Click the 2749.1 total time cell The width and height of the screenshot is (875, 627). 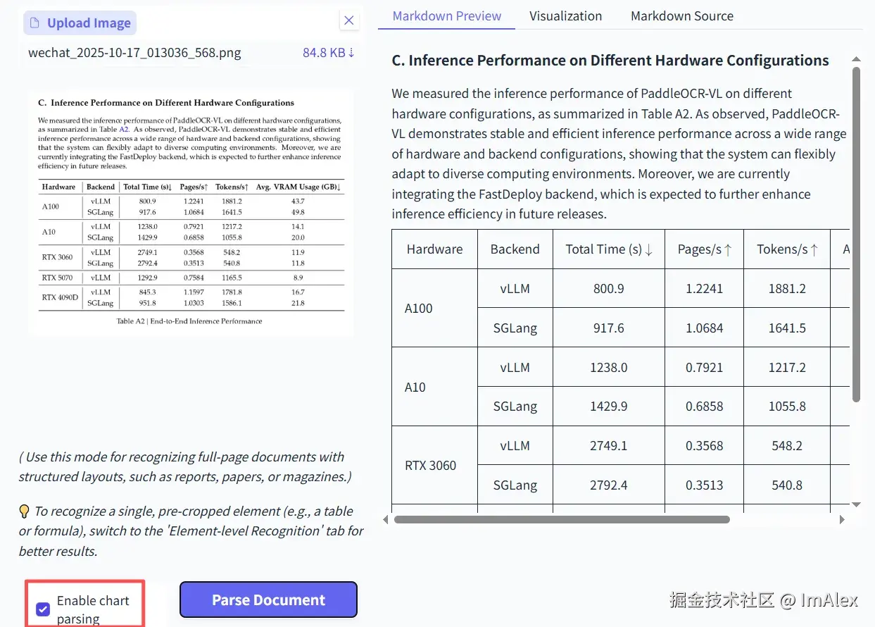[x=609, y=446]
